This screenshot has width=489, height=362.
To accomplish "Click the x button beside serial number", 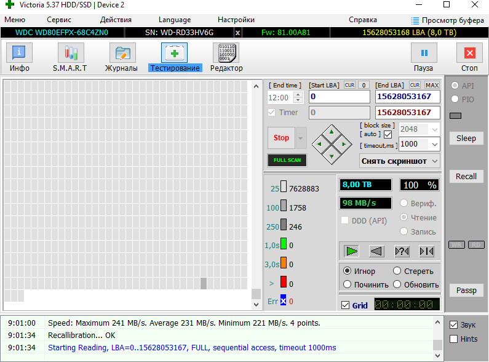I will (237, 33).
